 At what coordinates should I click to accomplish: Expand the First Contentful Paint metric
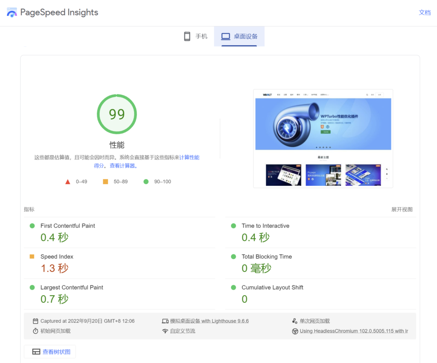coord(68,225)
